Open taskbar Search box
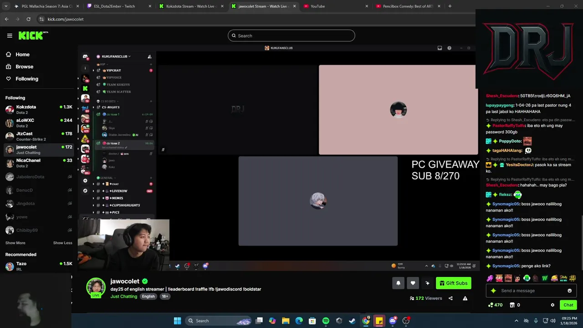Screen dimensions: 583x328 pyautogui.click(x=219, y=321)
